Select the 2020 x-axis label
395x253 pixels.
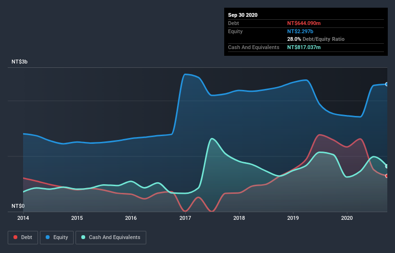point(347,218)
